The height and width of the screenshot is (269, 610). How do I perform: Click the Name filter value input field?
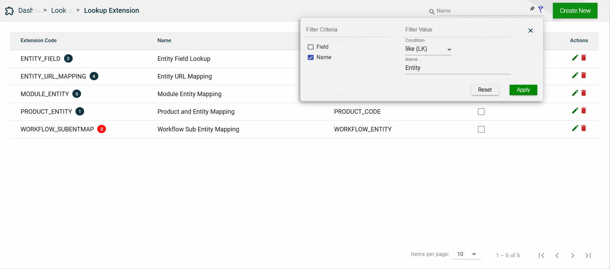coord(458,68)
